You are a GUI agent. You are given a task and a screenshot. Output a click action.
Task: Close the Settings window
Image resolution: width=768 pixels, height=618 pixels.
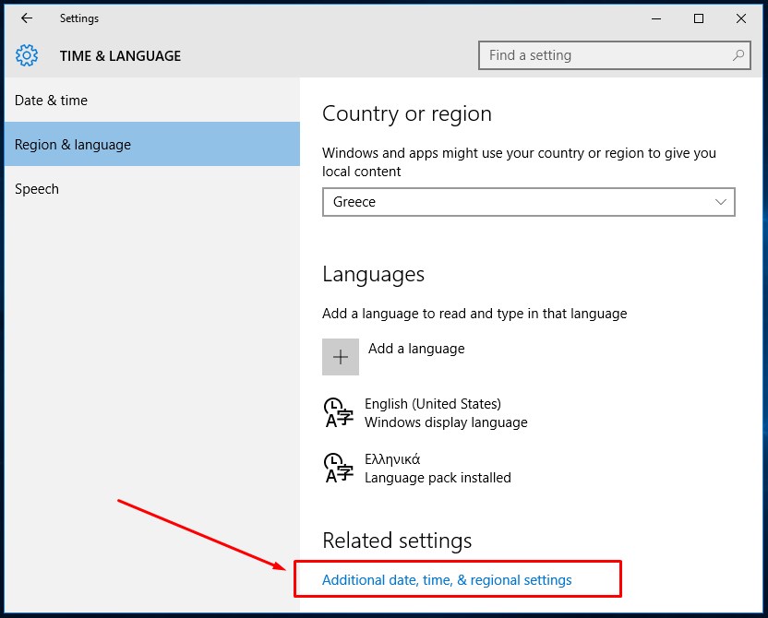click(x=741, y=18)
